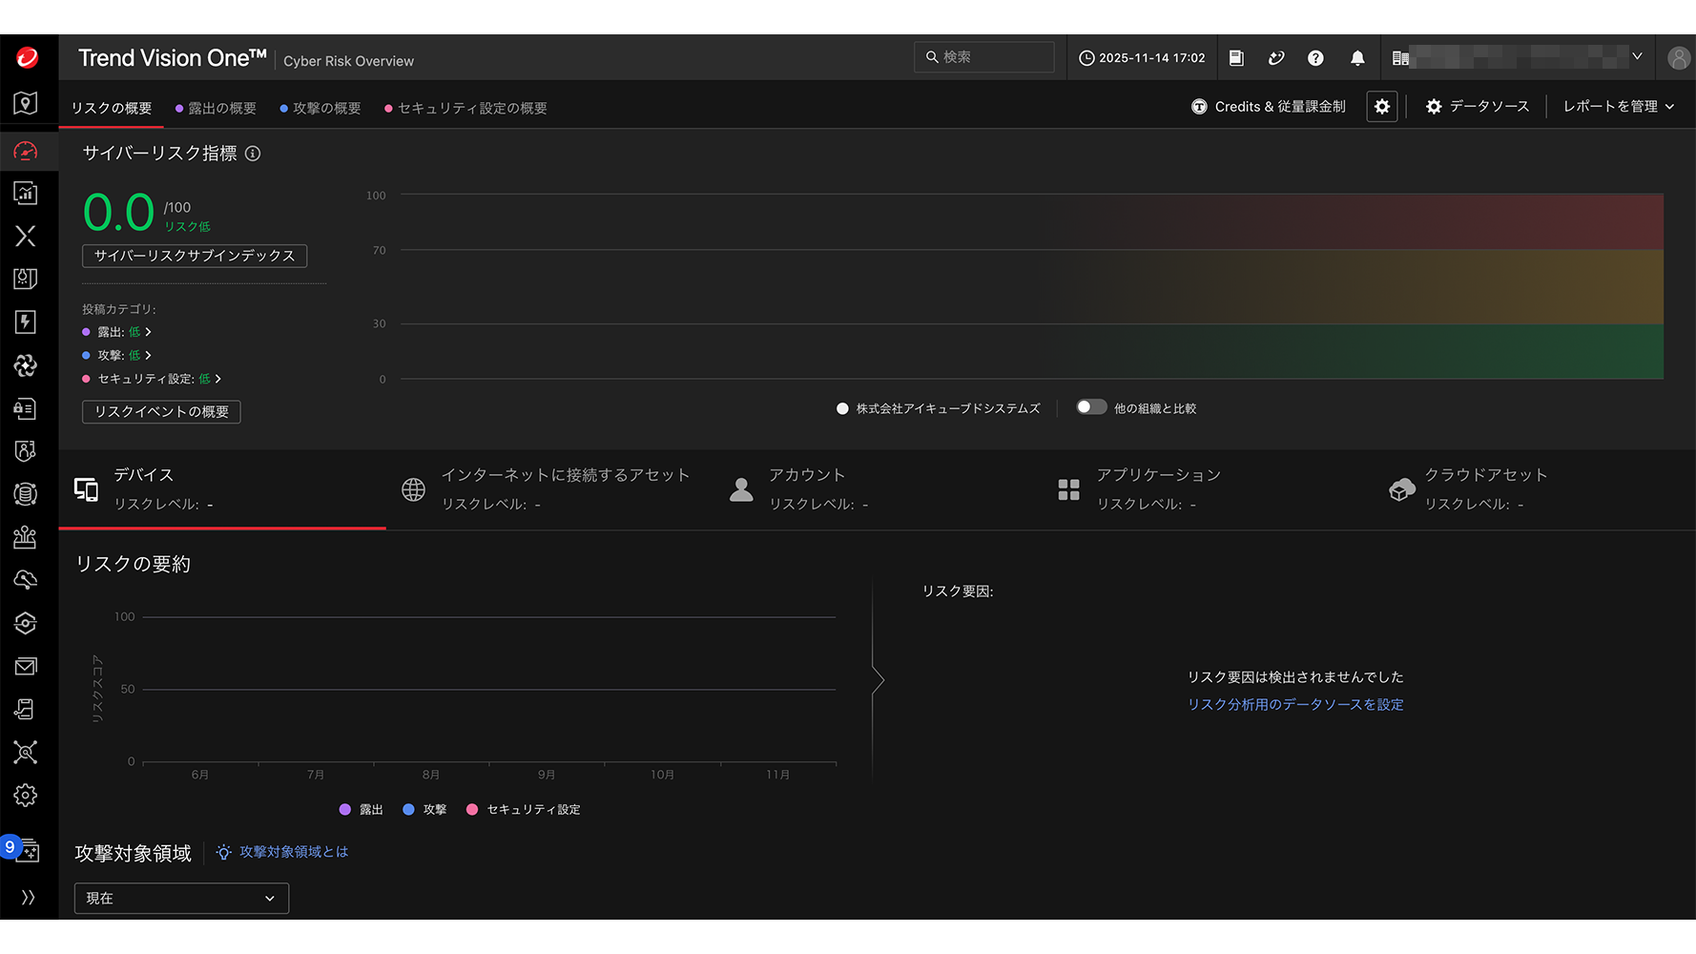This screenshot has height=954, width=1696.
Task: Open the help question mark icon
Action: click(x=1315, y=58)
